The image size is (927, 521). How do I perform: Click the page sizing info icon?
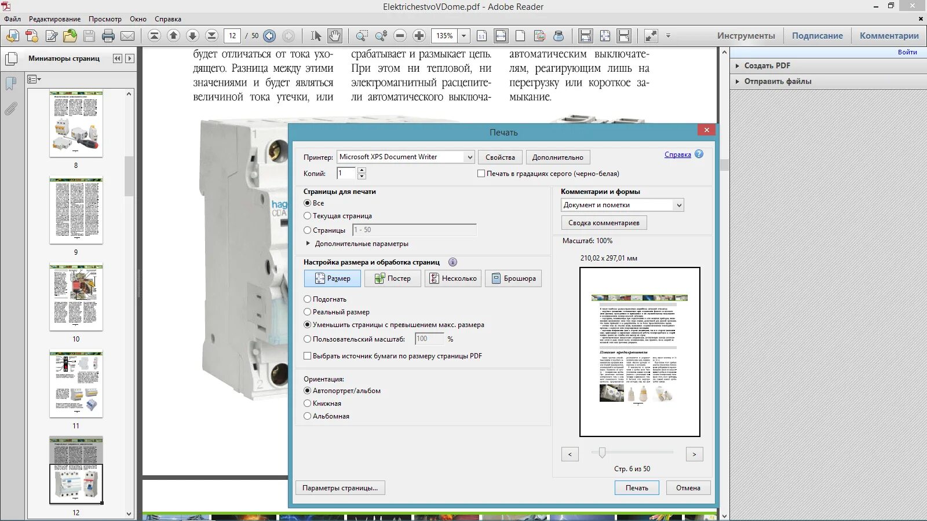[452, 262]
